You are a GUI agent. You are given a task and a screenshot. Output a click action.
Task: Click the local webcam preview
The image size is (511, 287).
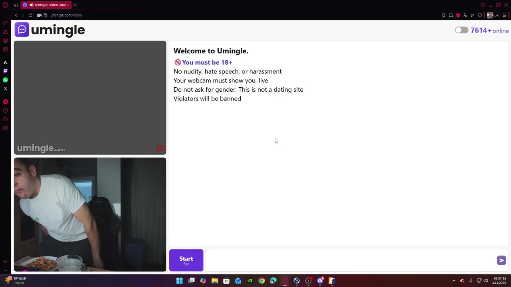90,214
